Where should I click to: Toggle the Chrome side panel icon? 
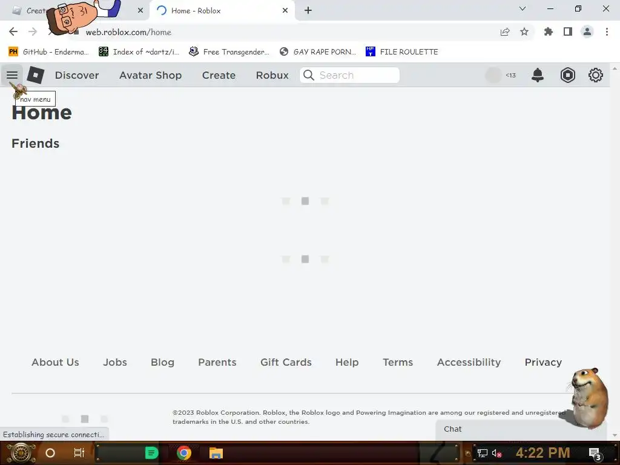point(568,31)
